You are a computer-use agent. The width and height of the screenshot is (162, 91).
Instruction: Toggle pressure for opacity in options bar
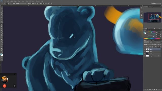(38, 4)
